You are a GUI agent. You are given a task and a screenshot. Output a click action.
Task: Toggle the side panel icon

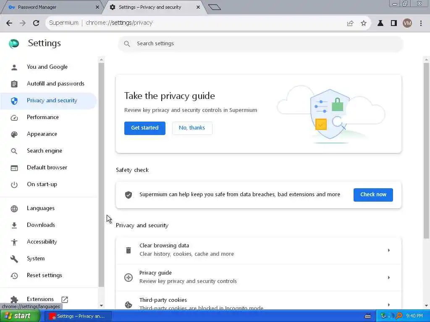coord(394,23)
